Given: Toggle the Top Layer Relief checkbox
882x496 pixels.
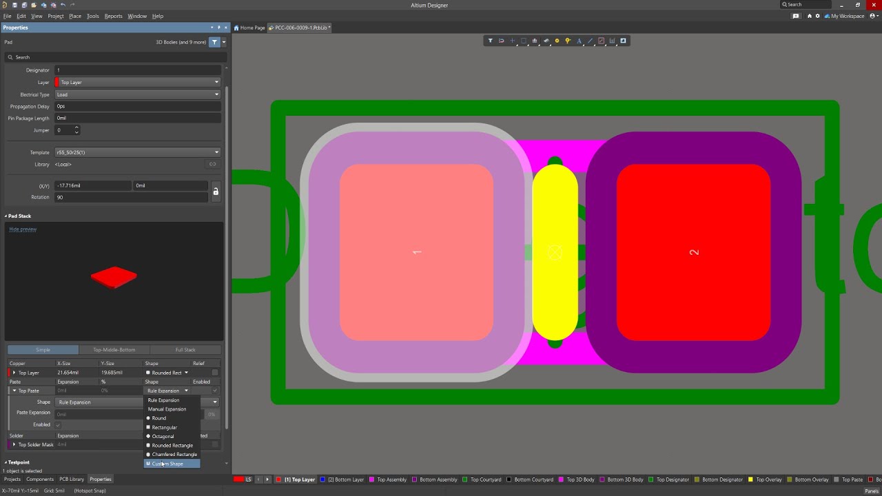Looking at the screenshot, I should [x=215, y=373].
